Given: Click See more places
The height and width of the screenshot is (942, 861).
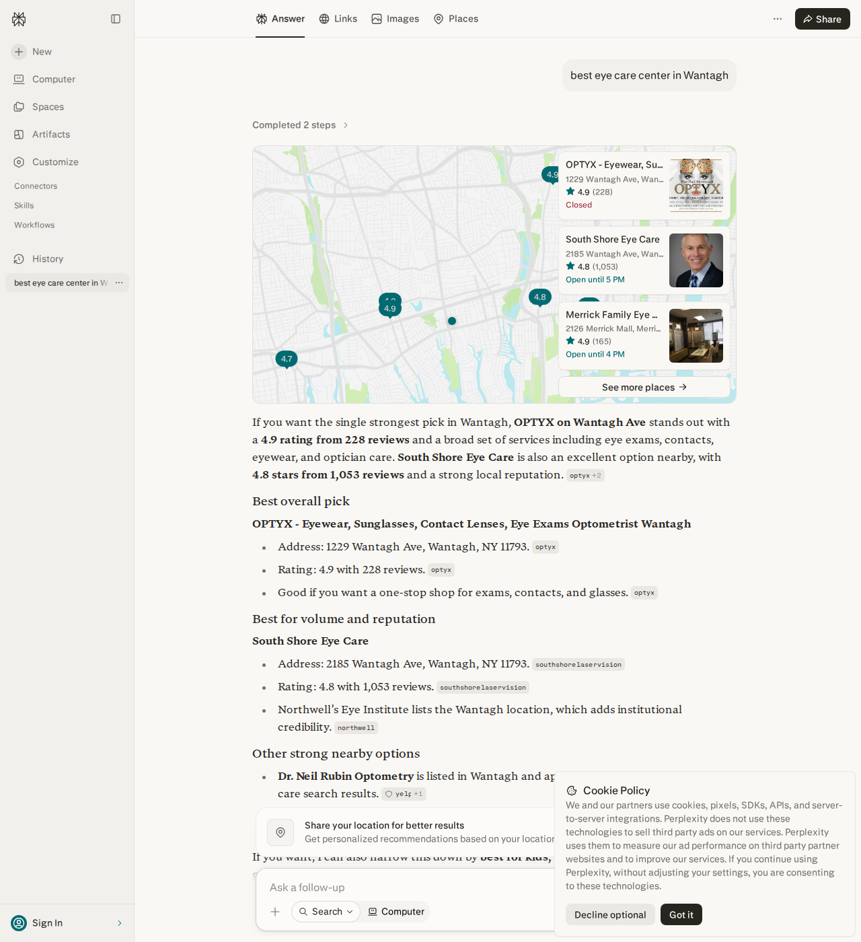Looking at the screenshot, I should [x=644, y=387].
